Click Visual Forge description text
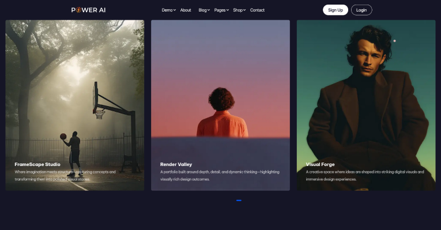The height and width of the screenshot is (230, 441). click(x=365, y=175)
